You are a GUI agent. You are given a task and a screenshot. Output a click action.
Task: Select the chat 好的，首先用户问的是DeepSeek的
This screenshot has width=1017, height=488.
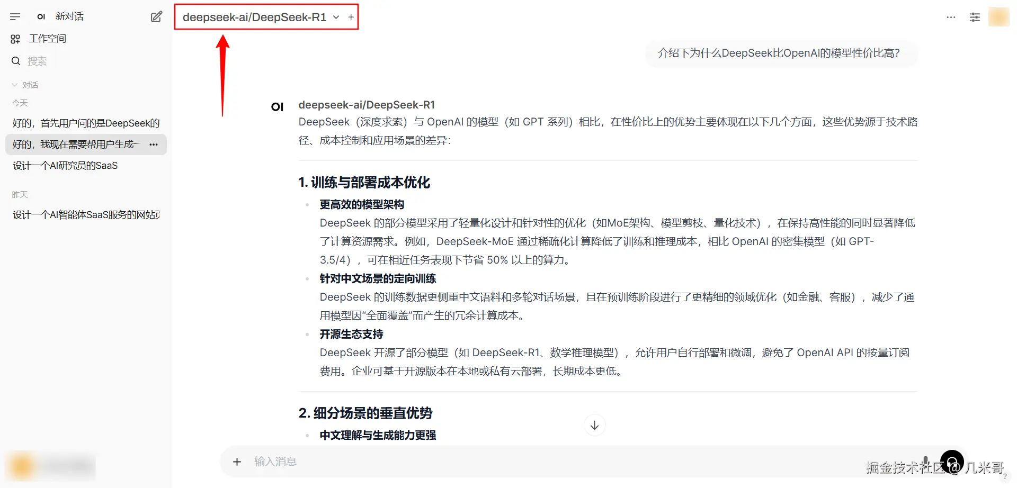[x=86, y=122]
